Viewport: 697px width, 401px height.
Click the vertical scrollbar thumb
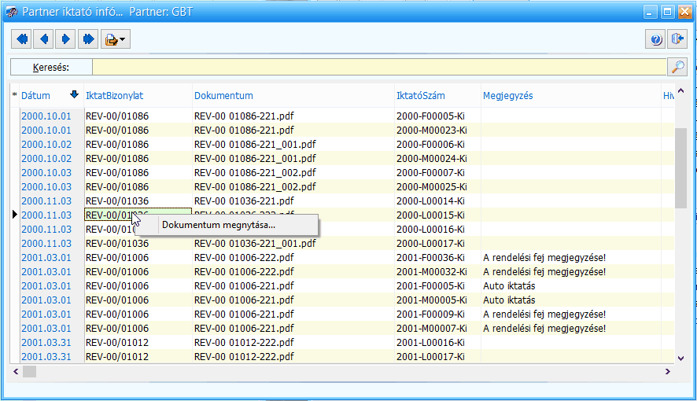tap(680, 167)
